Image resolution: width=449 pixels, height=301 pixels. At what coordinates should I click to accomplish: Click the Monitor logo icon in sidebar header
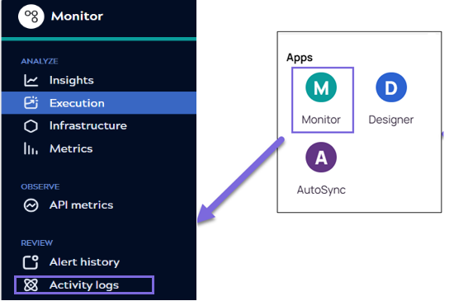click(x=31, y=16)
